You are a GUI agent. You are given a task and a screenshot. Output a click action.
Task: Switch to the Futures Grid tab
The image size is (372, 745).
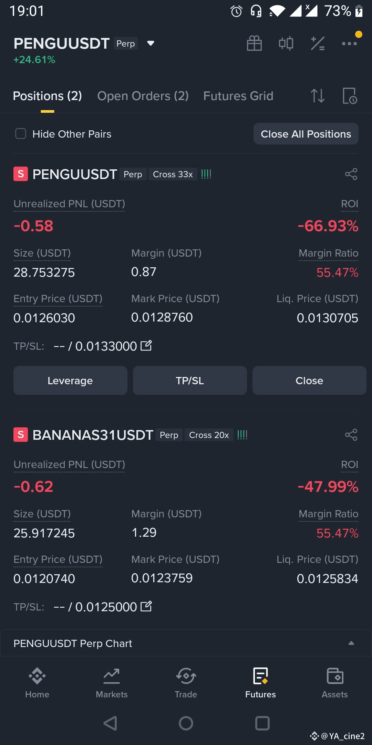point(238,96)
